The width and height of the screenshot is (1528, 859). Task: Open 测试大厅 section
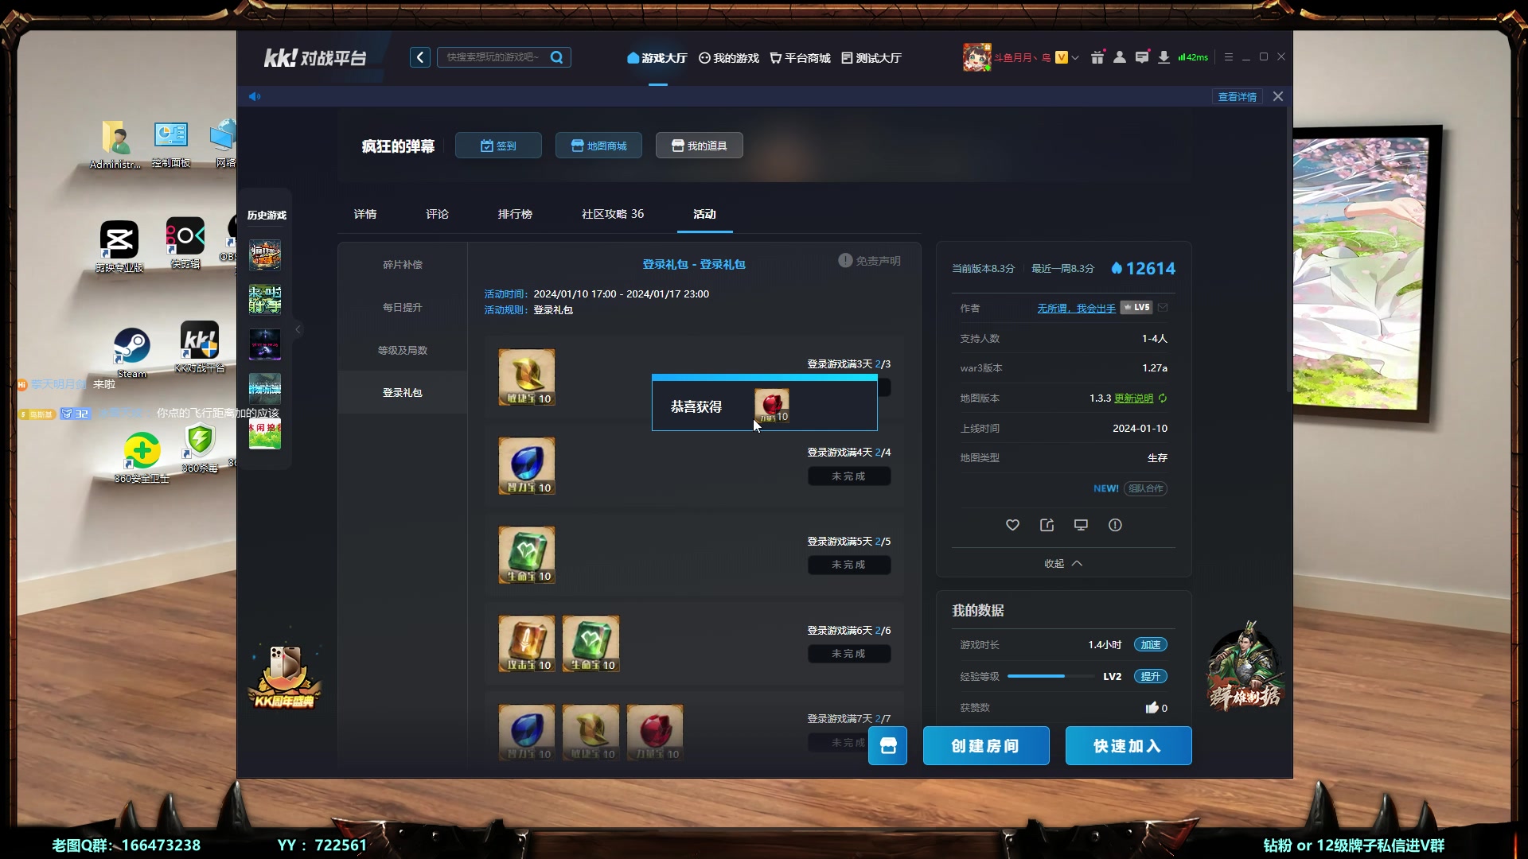(x=871, y=58)
